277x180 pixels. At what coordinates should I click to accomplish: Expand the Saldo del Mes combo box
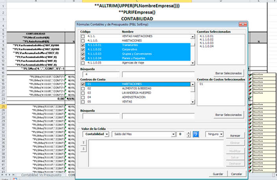click(x=173, y=135)
